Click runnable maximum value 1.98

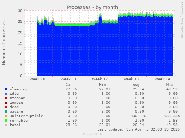[173, 121]
